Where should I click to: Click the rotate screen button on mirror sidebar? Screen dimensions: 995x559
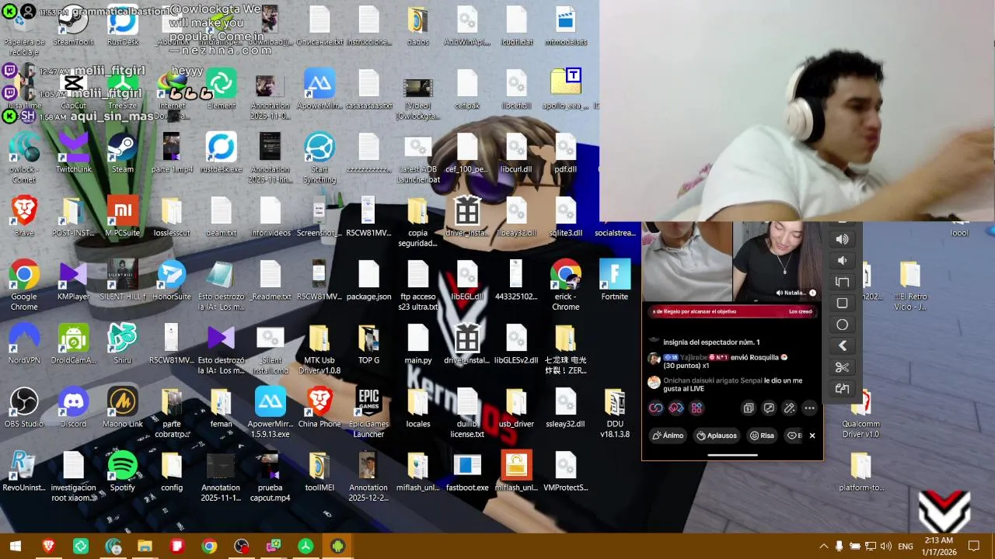[x=842, y=282]
